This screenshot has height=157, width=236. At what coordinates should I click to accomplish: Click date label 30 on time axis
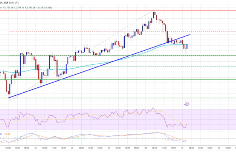pyautogui.click(x=218, y=147)
